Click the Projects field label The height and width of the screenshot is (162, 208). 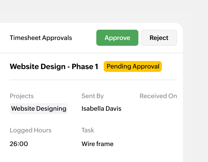22,96
